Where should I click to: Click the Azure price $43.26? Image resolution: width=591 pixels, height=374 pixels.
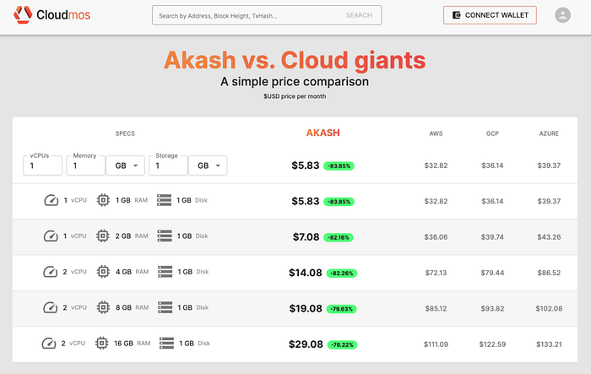[x=549, y=236]
